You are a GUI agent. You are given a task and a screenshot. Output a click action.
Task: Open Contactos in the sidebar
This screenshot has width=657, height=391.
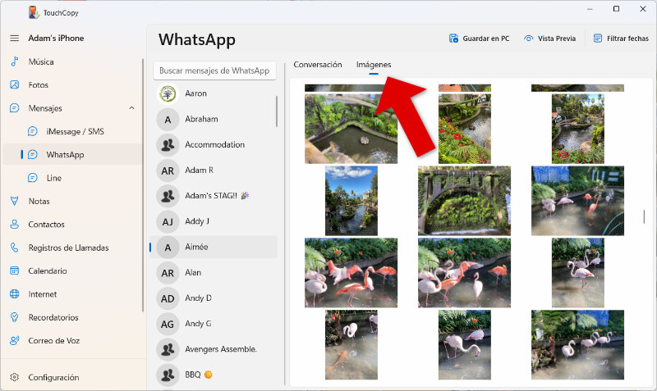pos(47,225)
